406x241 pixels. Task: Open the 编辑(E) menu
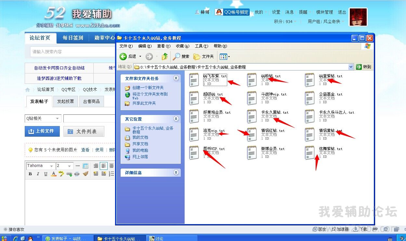pyautogui.click(x=145, y=46)
